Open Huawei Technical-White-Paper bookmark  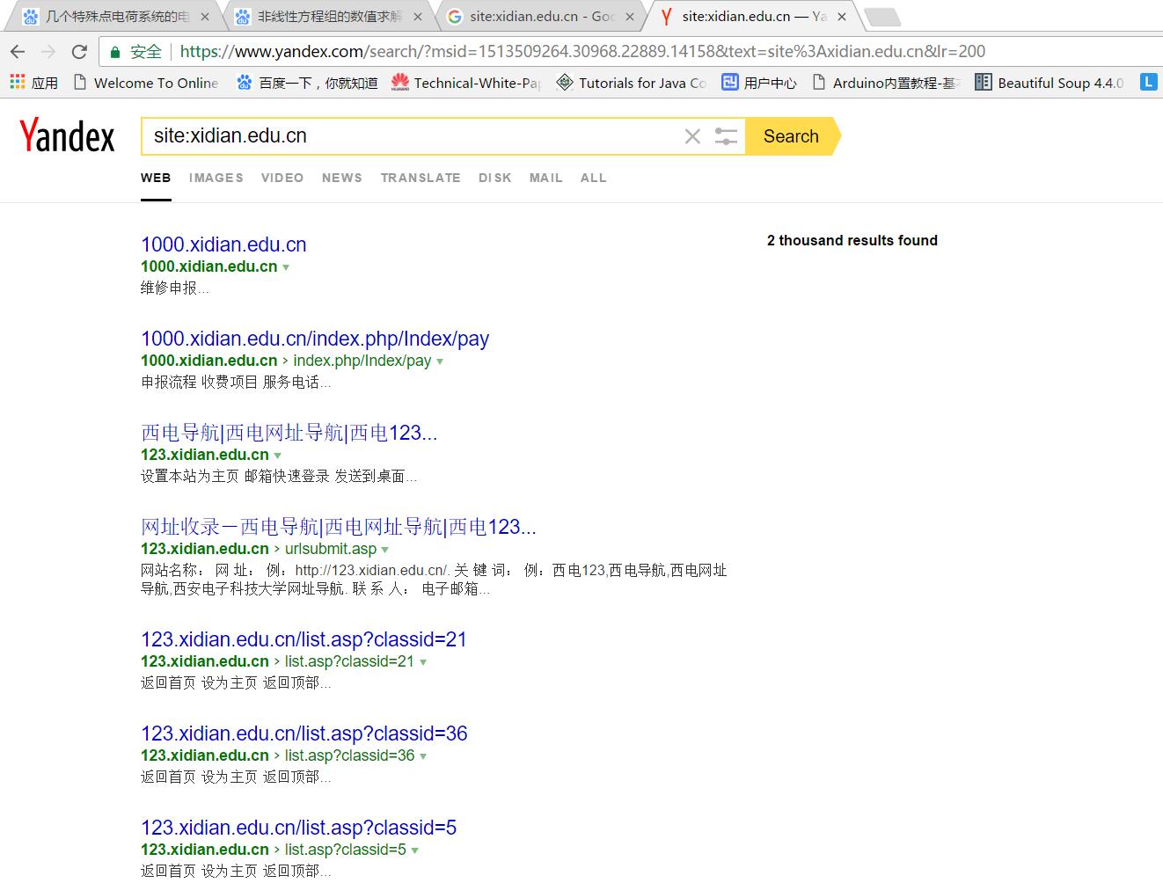pos(466,83)
